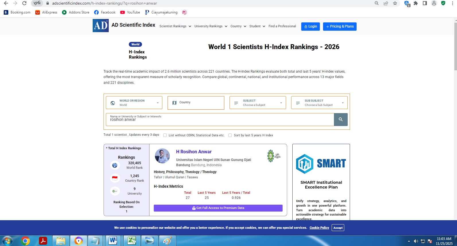Screen dimensions: 457x246
Task: Open the browser Extensions puzzle icon
Action: click(415, 3)
